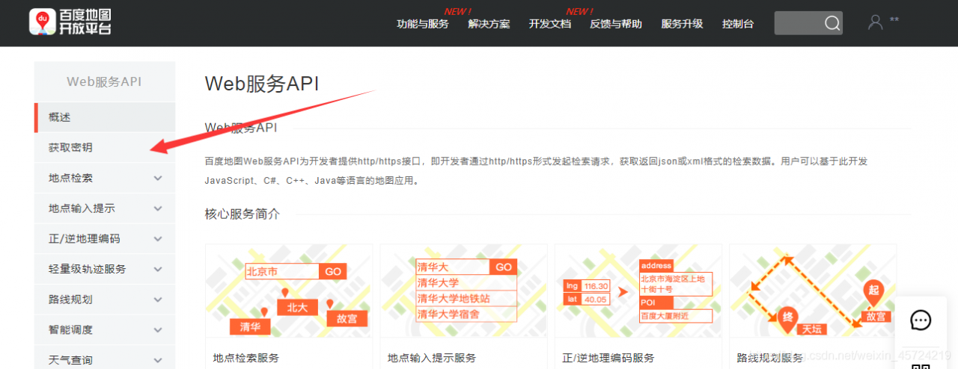Screen dimensions: 958x369
Task: Expand the 智能调度 sidebar chevron
Action: pyautogui.click(x=158, y=330)
